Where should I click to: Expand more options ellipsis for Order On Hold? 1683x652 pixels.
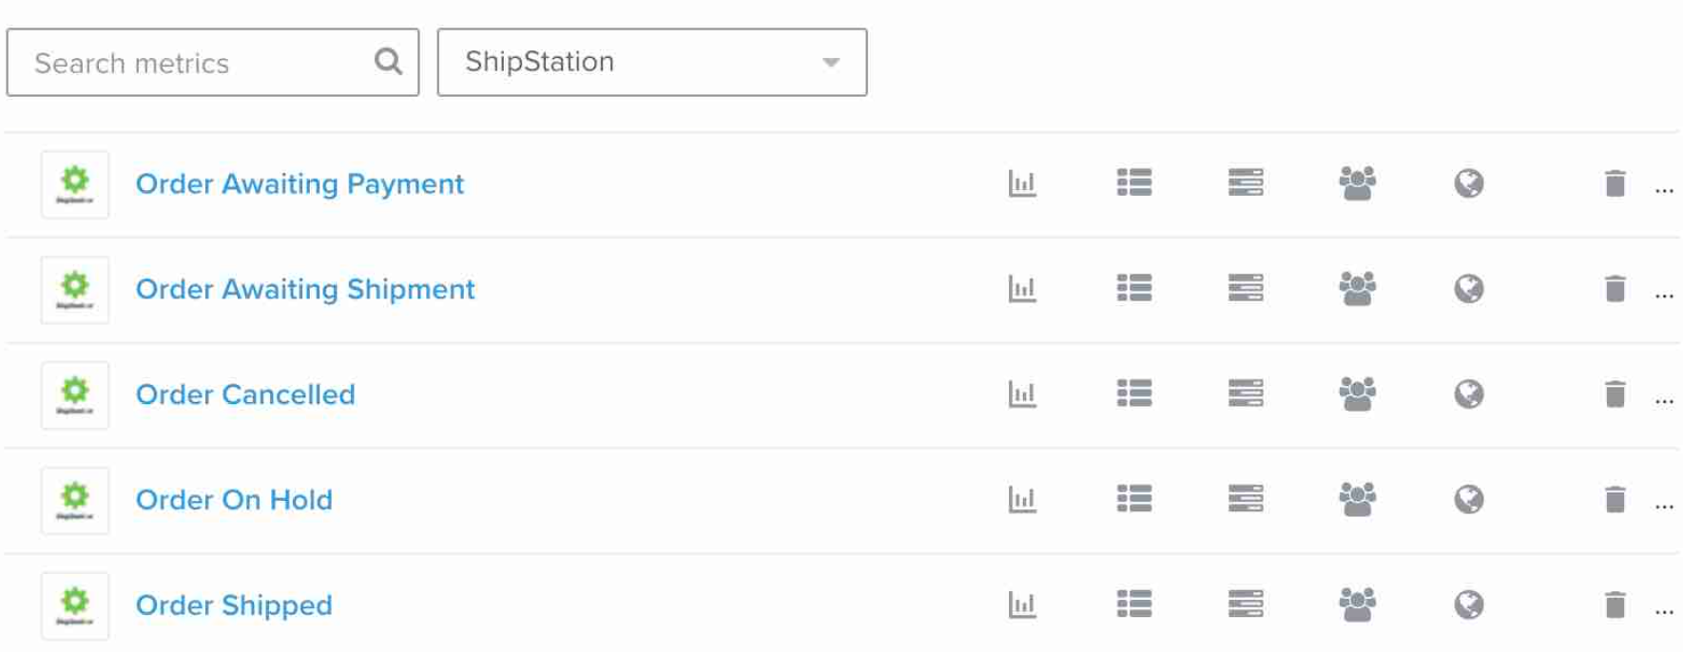[1664, 506]
